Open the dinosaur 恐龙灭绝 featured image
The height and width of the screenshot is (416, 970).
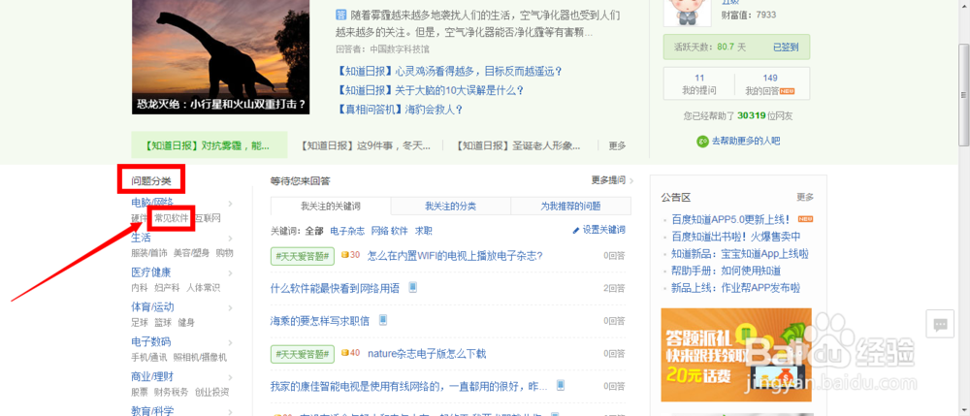pos(220,57)
